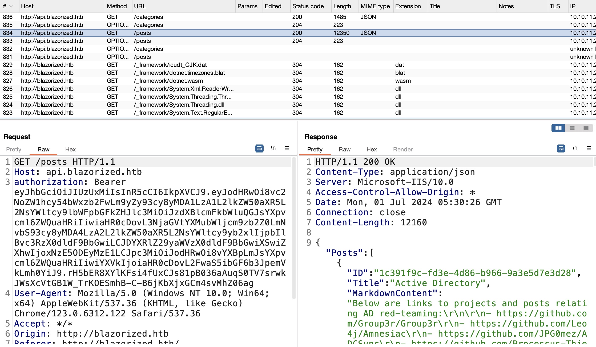Show non-printable characters in Request panel
The image size is (596, 347).
point(273,148)
